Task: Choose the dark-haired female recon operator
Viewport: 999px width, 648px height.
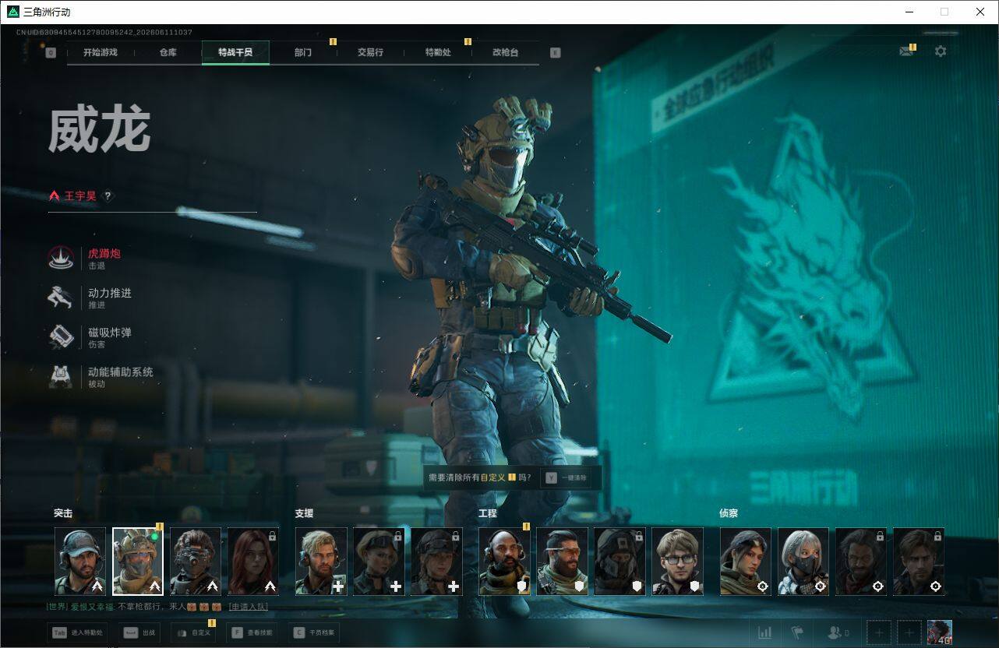Action: (746, 562)
